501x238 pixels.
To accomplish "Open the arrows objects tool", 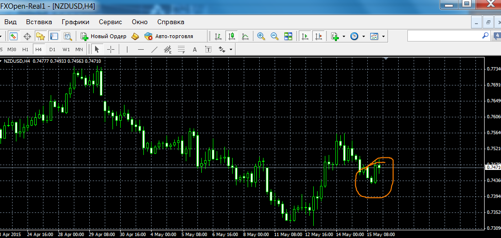I will [x=222, y=50].
